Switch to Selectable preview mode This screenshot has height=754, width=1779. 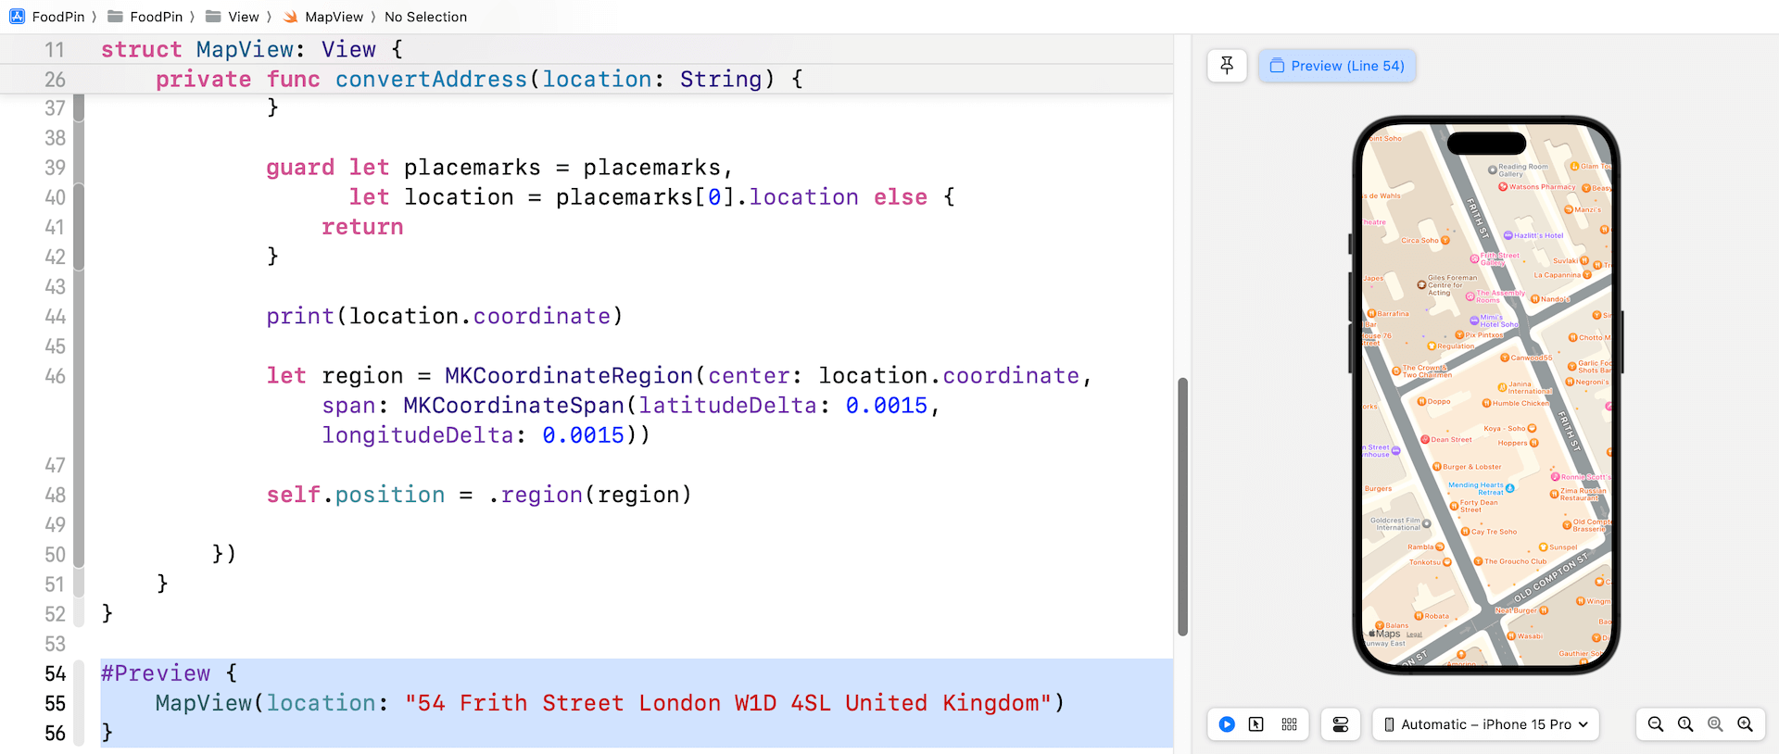1256,724
